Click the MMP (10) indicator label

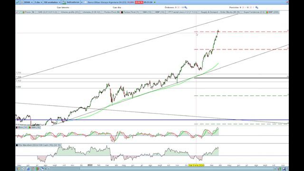pos(160,12)
